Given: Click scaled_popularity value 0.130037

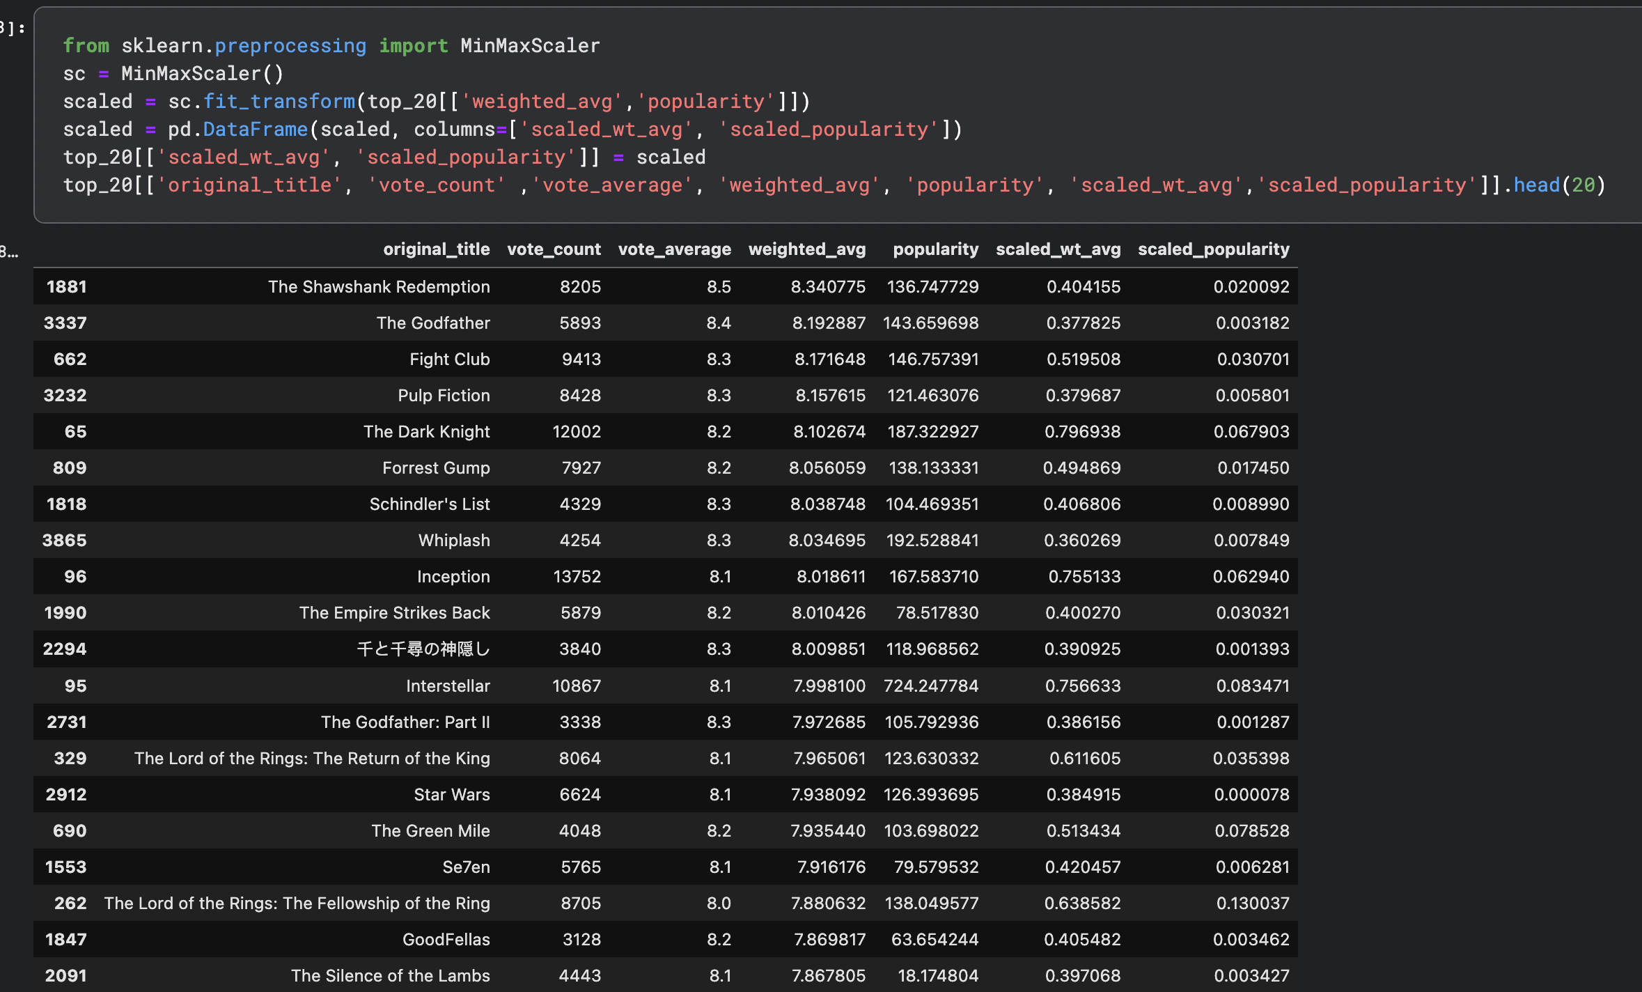Looking at the screenshot, I should pos(1253,903).
